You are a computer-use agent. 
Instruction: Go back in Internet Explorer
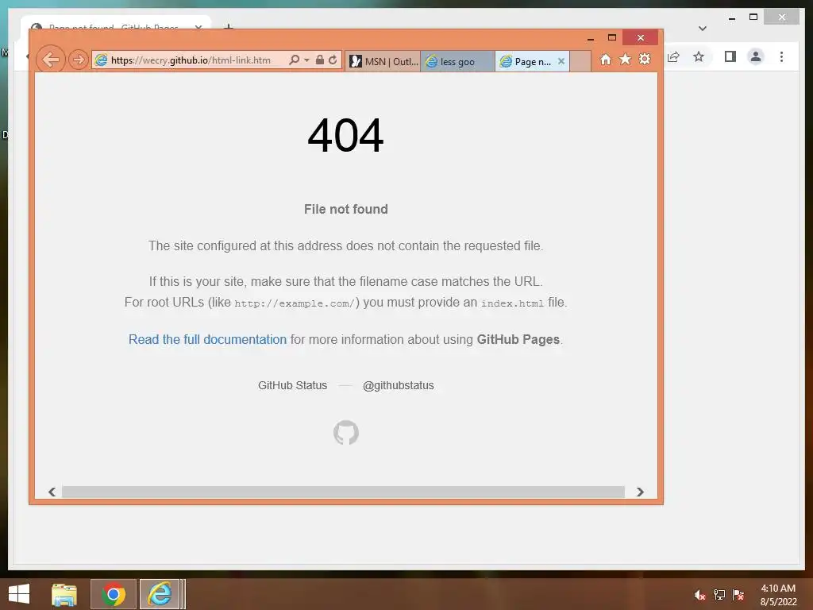point(50,60)
